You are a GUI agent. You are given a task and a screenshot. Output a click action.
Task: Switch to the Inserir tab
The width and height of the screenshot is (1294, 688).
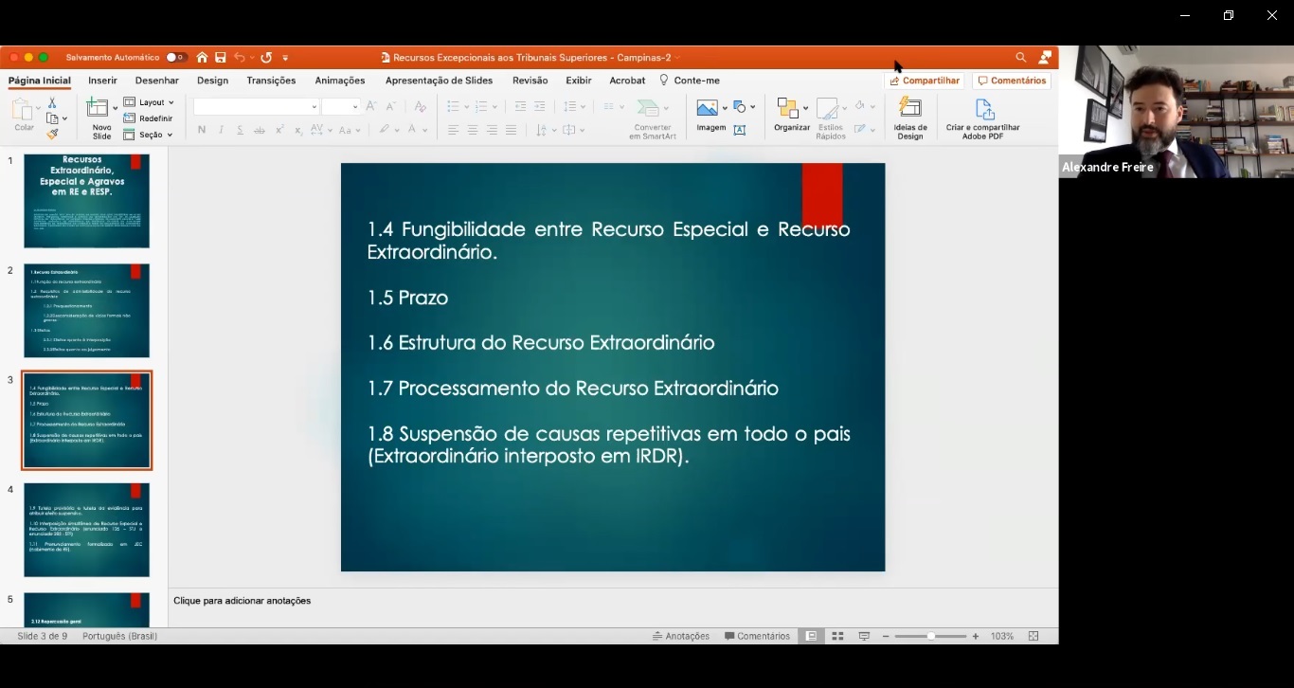click(102, 81)
